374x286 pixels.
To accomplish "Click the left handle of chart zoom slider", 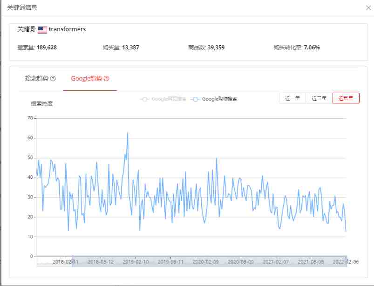I will 73,261.
